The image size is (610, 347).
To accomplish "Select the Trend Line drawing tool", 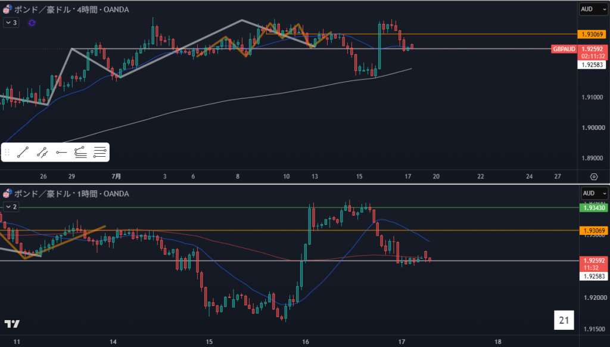I will point(23,152).
